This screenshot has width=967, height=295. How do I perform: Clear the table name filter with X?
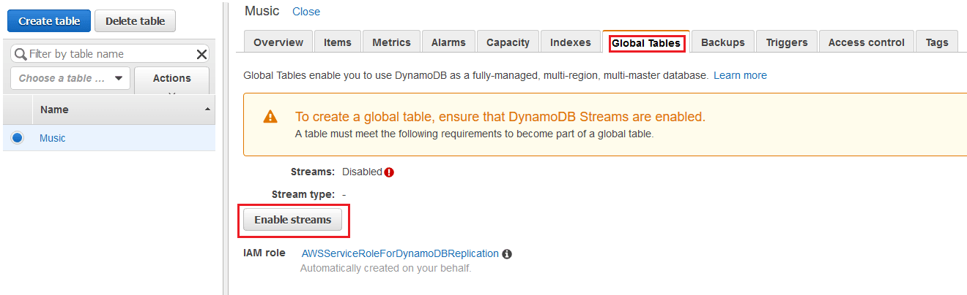pos(201,54)
